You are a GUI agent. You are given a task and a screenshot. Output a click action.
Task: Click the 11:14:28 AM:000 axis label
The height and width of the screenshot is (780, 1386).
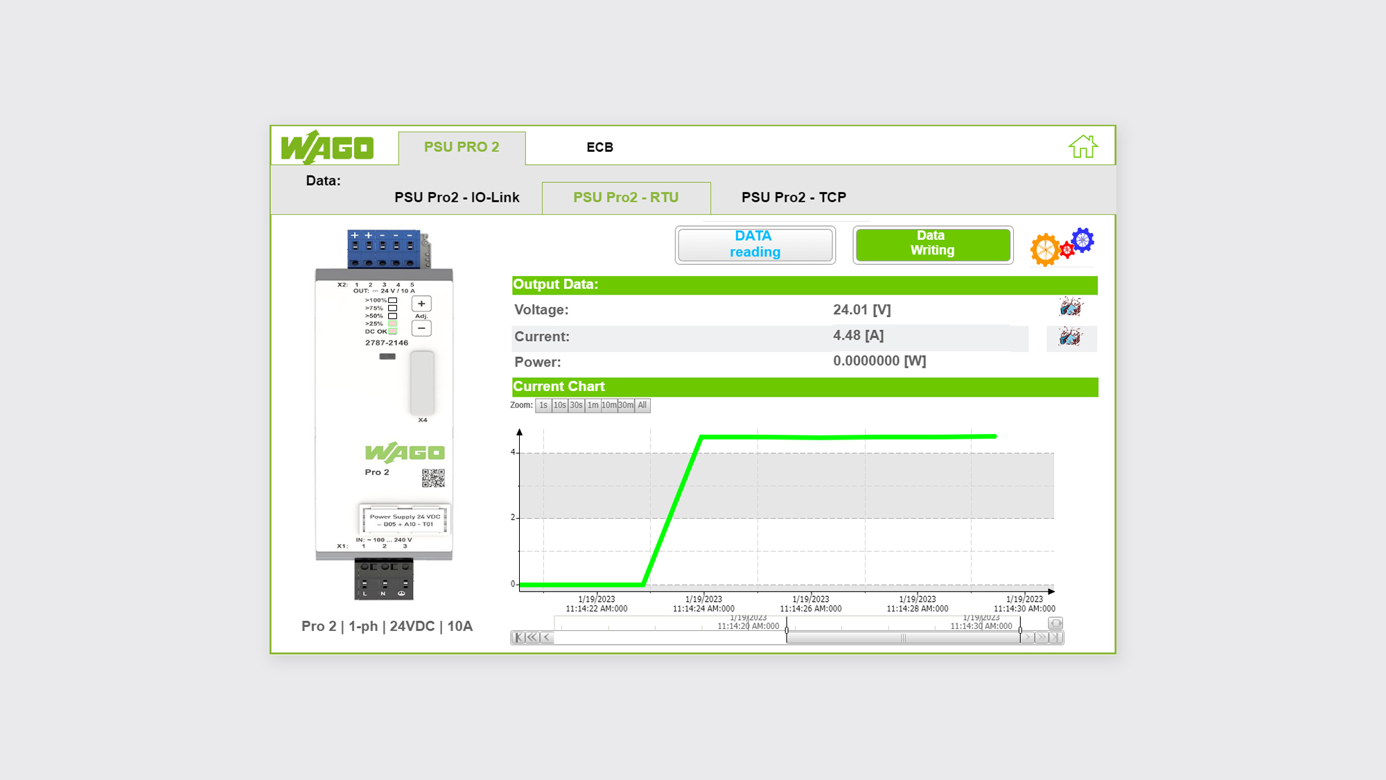918,609
